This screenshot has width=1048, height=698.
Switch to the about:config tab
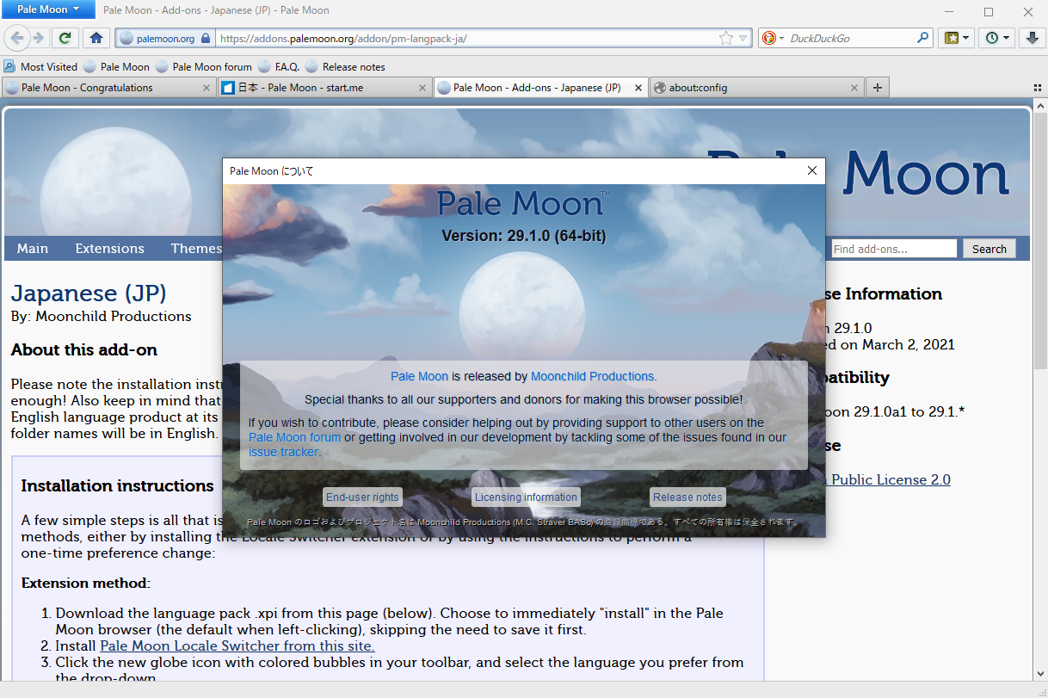click(749, 87)
